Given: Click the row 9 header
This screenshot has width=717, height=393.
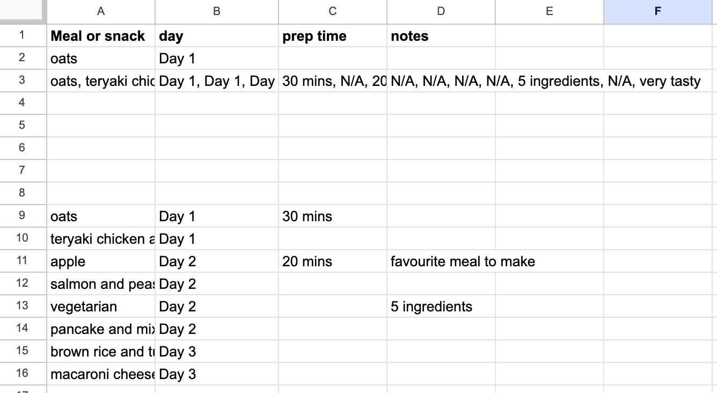Looking at the screenshot, I should [22, 216].
